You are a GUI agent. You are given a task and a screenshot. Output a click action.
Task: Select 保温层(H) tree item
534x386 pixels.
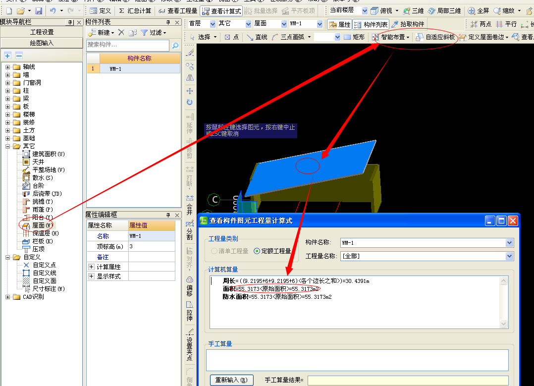click(41, 233)
